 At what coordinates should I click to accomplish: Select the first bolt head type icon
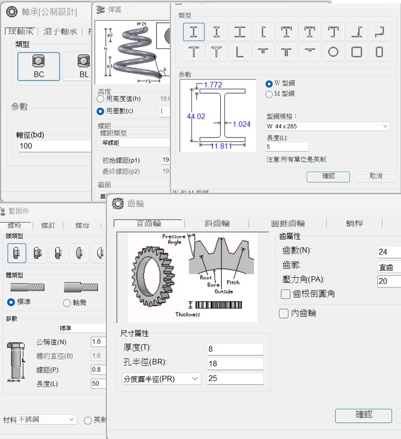click(17, 253)
